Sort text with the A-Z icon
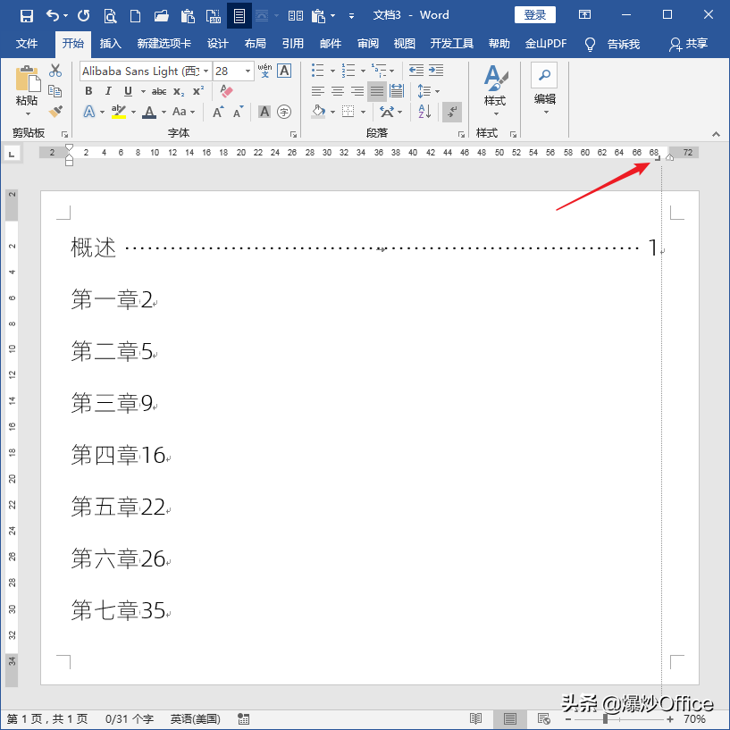The width and height of the screenshot is (730, 730). [424, 112]
